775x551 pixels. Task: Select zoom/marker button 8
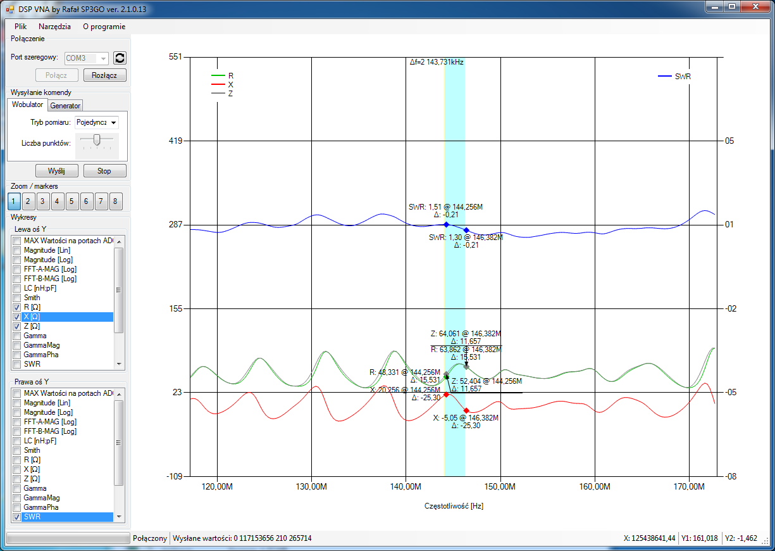(116, 202)
